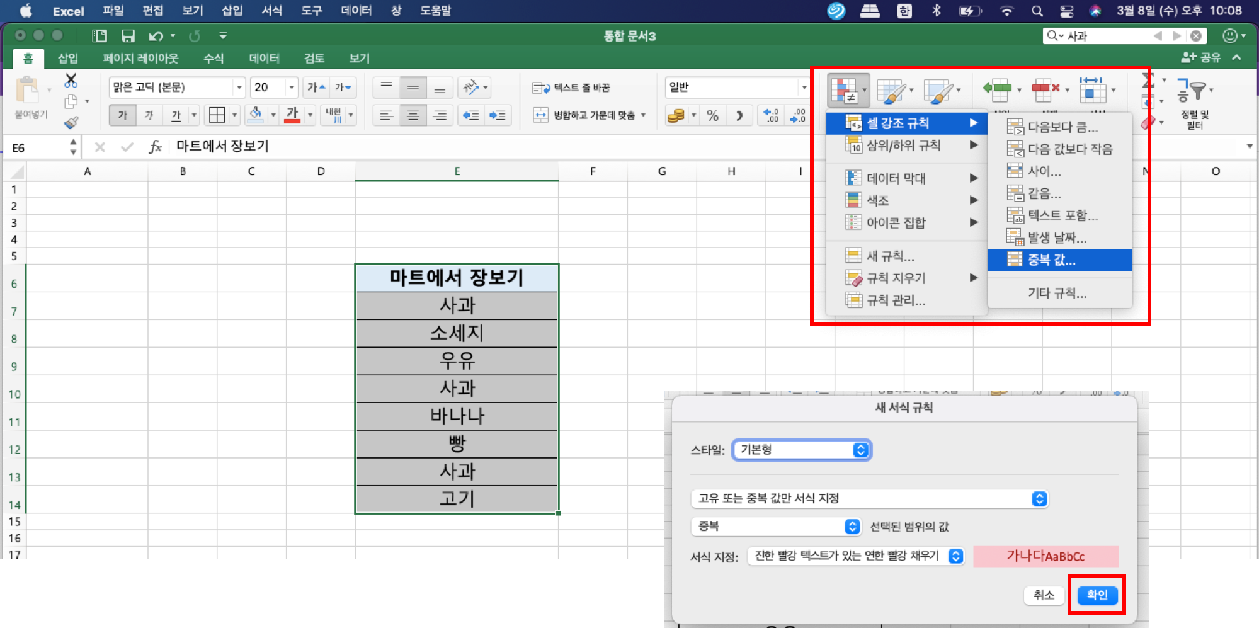Image resolution: width=1259 pixels, height=628 pixels.
Task: Toggle underline formatting 가 button
Action: coord(176,115)
